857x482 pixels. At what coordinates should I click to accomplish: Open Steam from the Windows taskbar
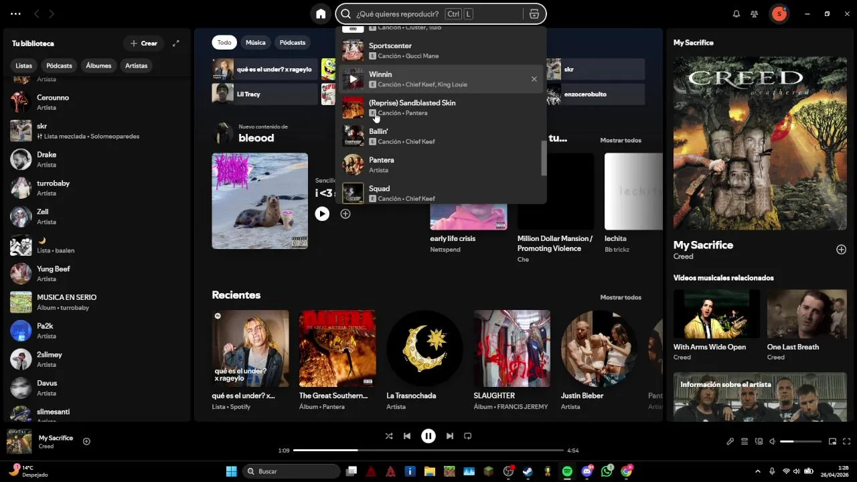[x=528, y=471]
